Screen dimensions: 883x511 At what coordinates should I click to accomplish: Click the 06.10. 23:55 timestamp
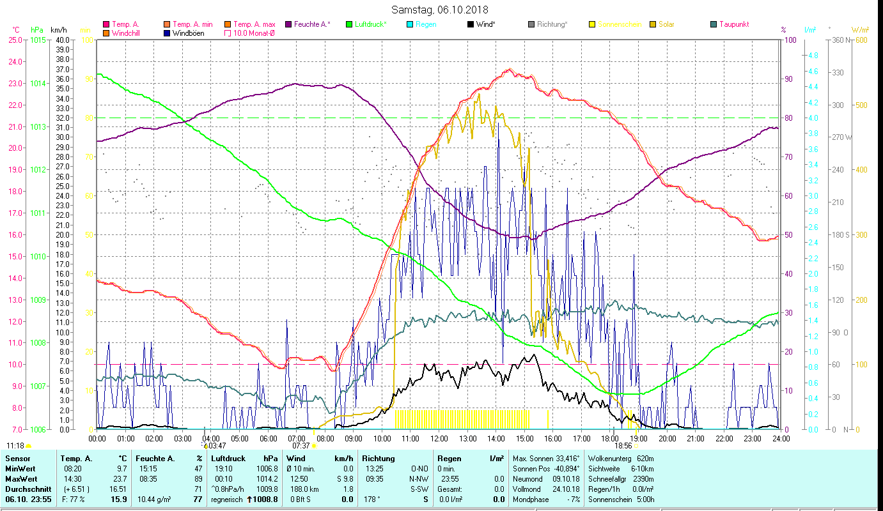point(29,500)
